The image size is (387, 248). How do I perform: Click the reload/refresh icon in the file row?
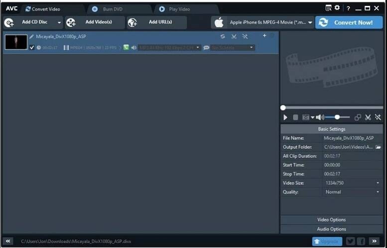[223, 36]
